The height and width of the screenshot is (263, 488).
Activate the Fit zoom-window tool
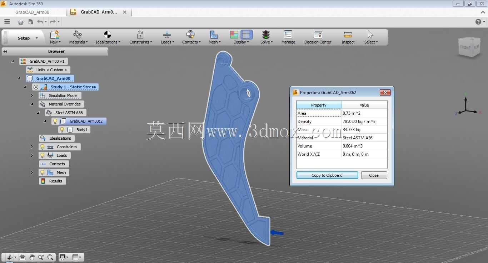pos(50,257)
